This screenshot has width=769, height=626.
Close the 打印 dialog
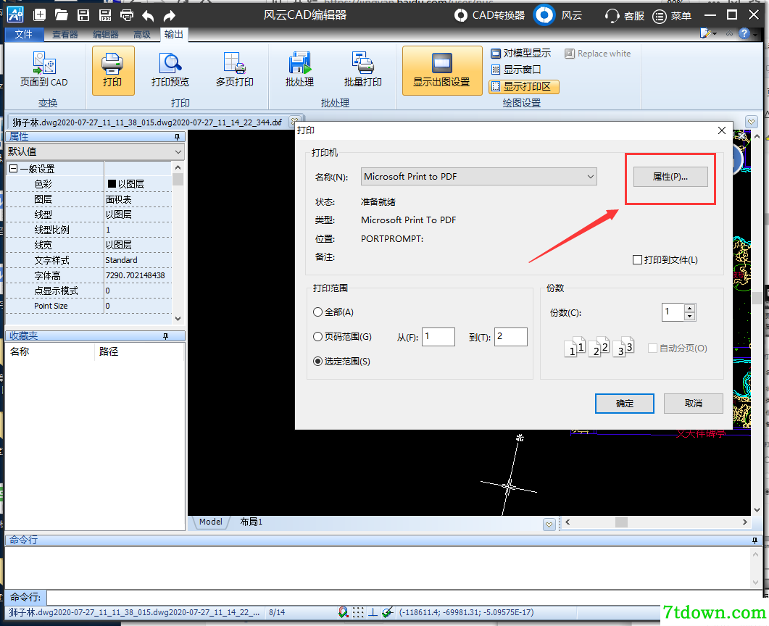coord(722,130)
